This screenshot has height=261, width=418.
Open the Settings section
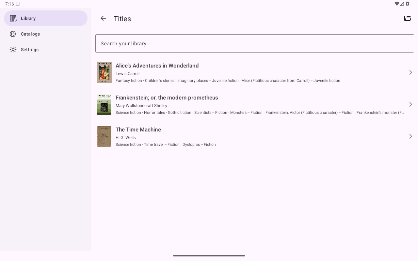pos(46,50)
